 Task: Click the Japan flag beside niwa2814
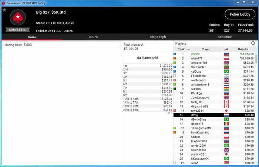tap(226, 111)
